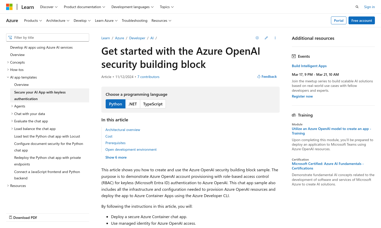The image size is (381, 228).
Task: Expand the Concepts tree item
Action: pyautogui.click(x=8, y=62)
